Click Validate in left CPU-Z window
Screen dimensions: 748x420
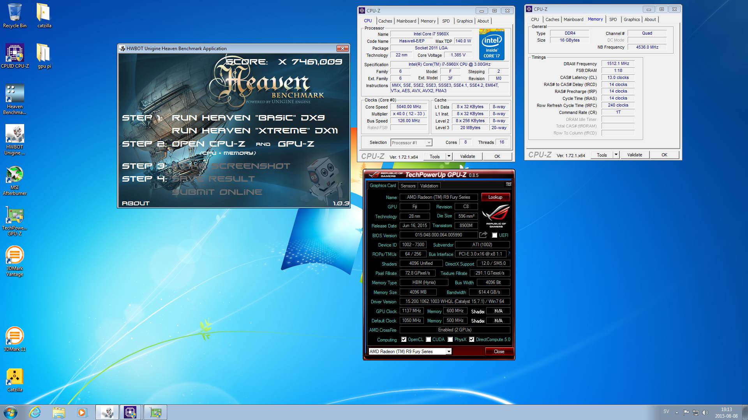click(x=467, y=156)
